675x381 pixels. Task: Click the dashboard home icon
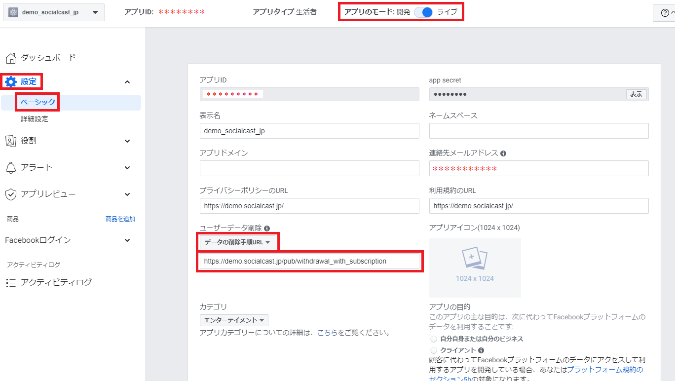point(11,58)
